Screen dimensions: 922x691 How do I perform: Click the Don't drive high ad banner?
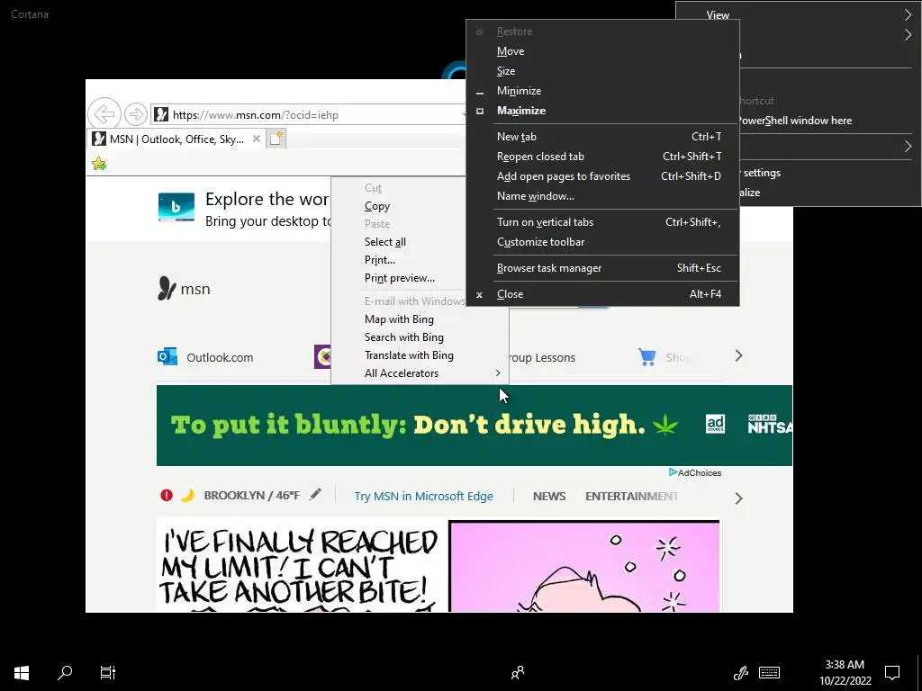pyautogui.click(x=474, y=426)
